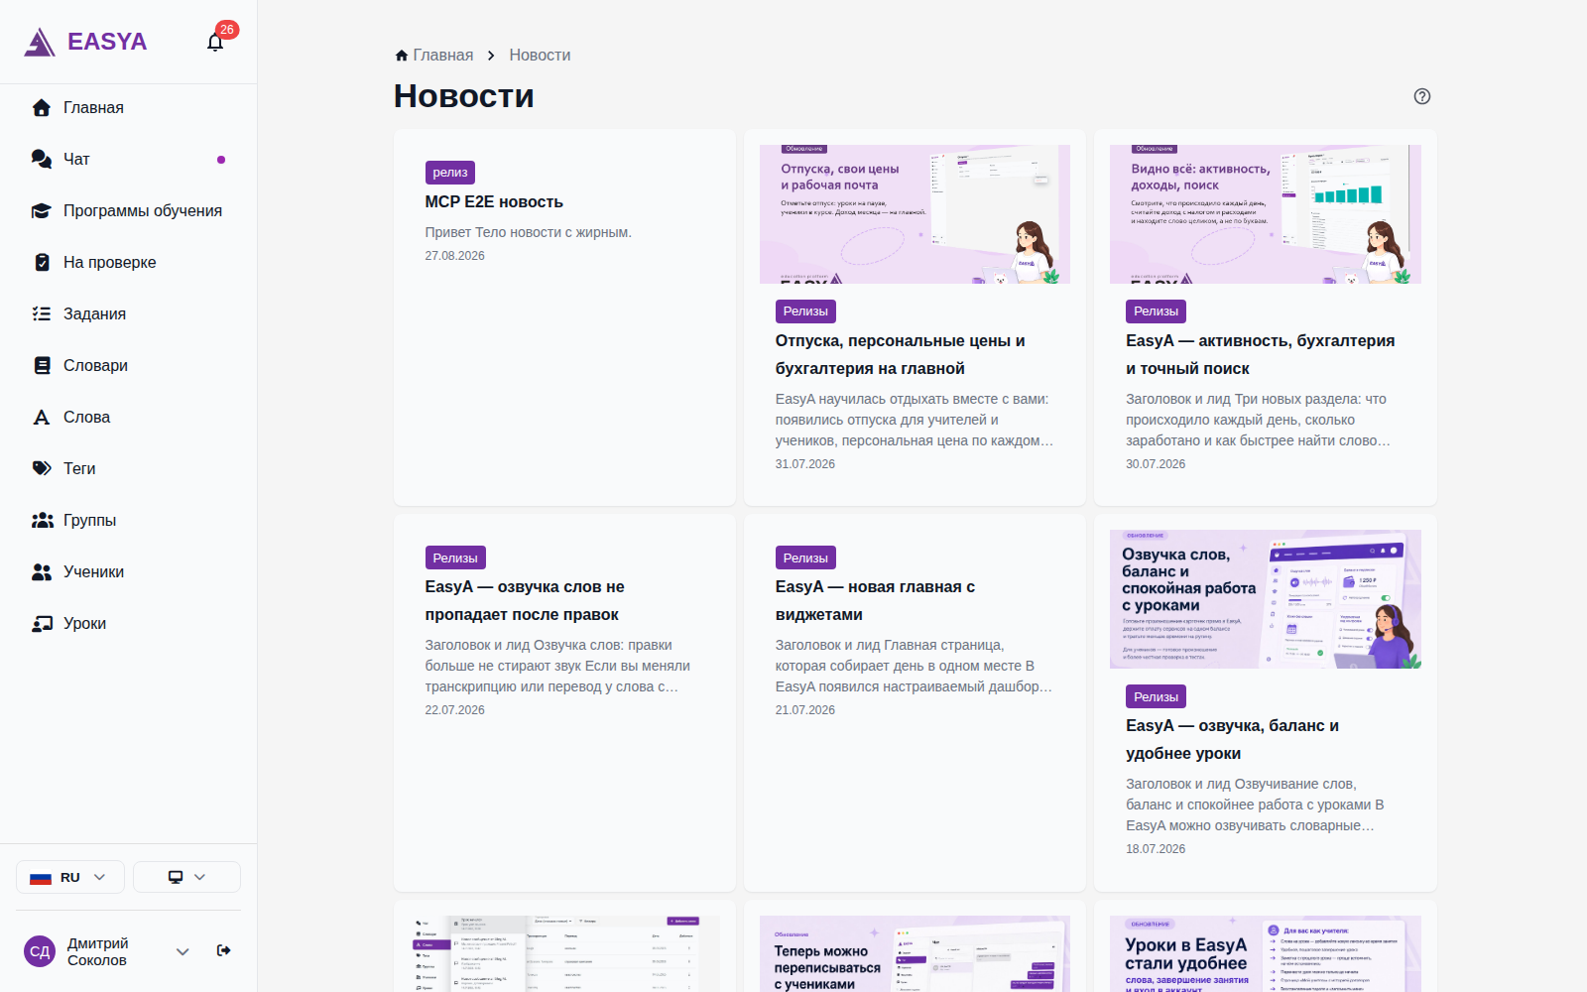This screenshot has width=1587, height=992.
Task: Open the RU language dropdown
Action: (x=69, y=877)
